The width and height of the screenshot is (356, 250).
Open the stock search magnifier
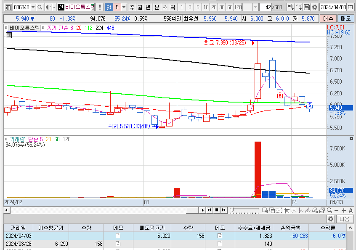coord(40,7)
